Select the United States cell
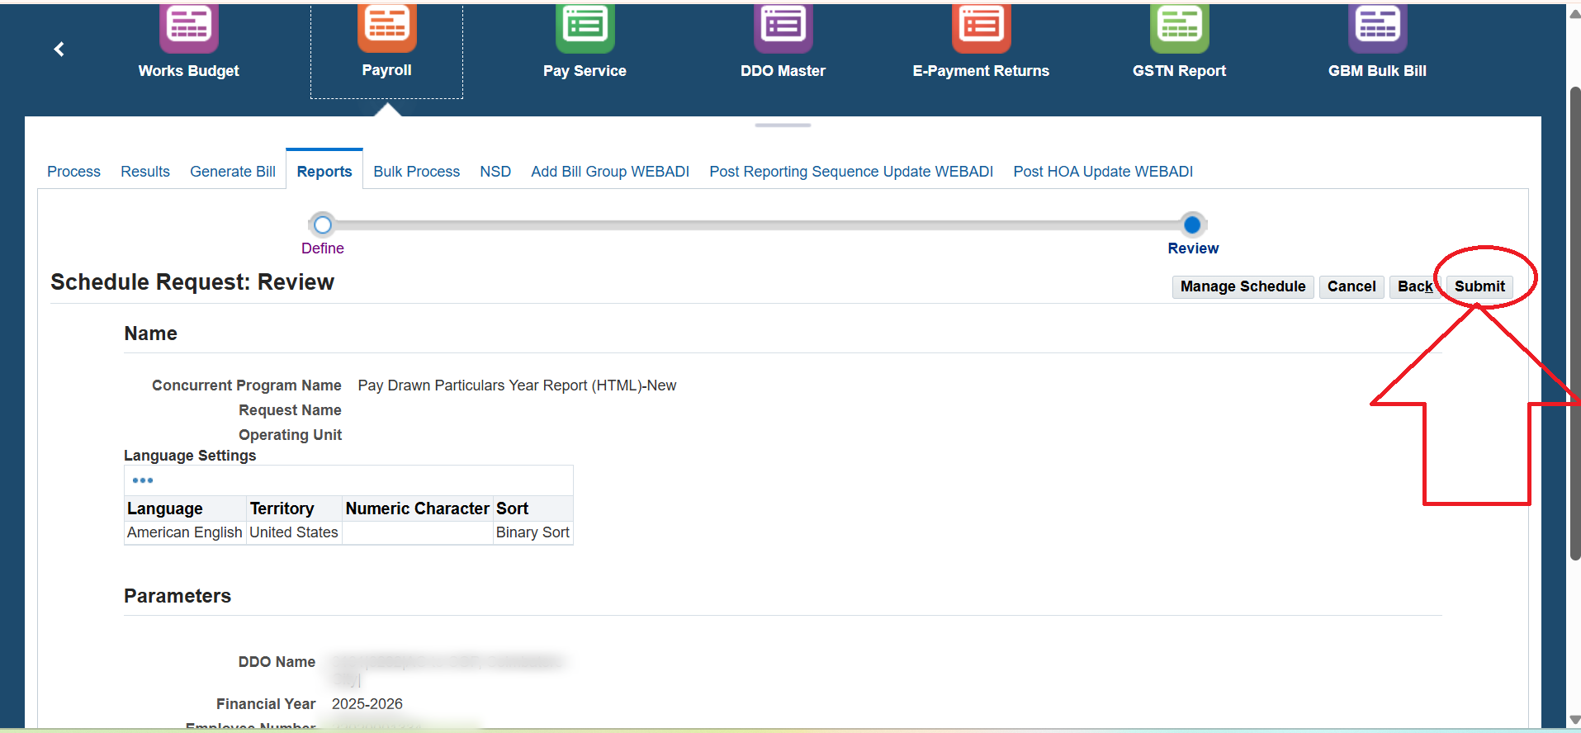Image resolution: width=1581 pixels, height=733 pixels. point(294,532)
